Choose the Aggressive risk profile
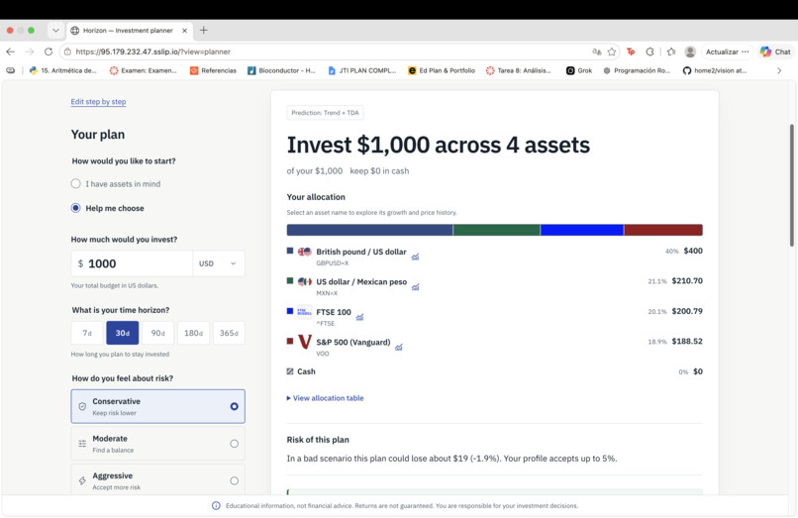The image size is (798, 518). (157, 480)
